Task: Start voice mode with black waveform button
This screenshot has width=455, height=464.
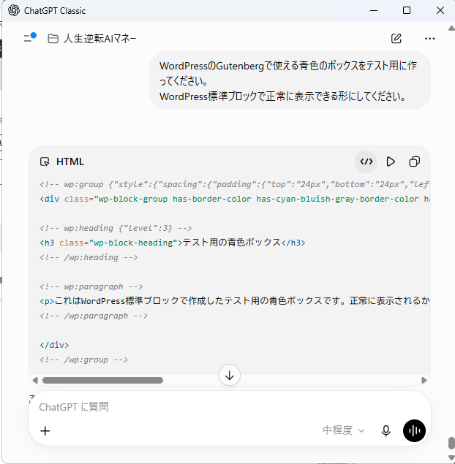Action: click(414, 431)
